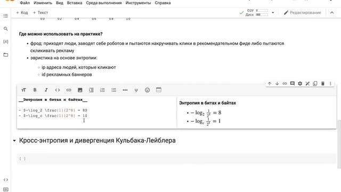Apply italic formatting in text cell toolbar
Viewport: 341px width, 192px height.
[46, 90]
